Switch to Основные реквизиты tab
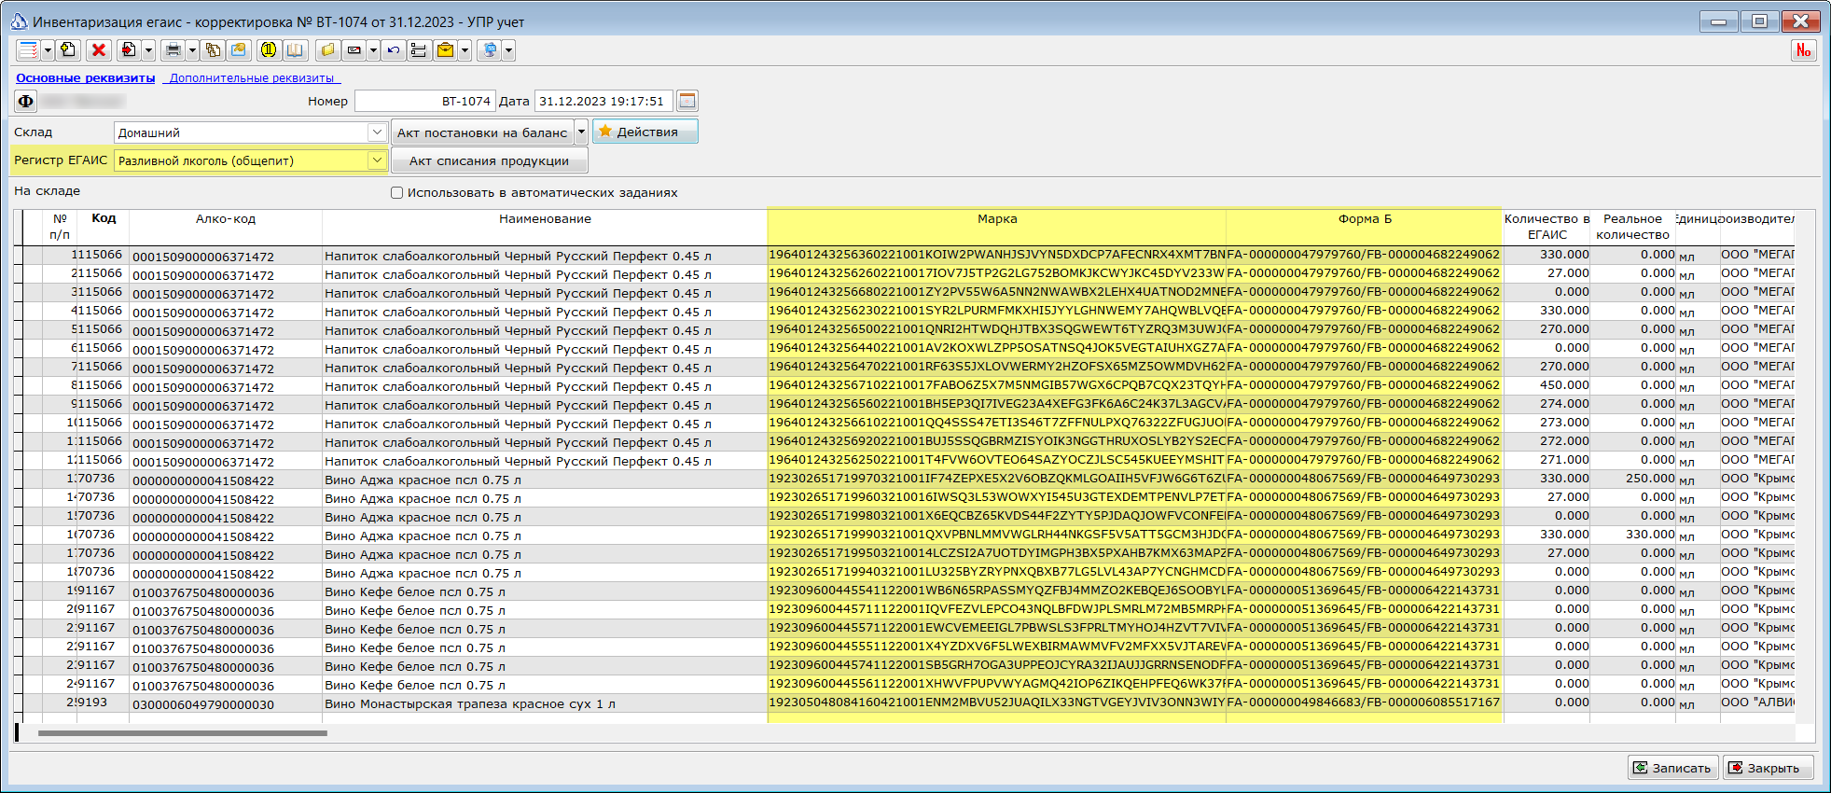 point(86,78)
